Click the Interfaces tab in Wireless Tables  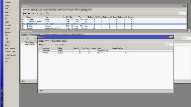point(25,35)
